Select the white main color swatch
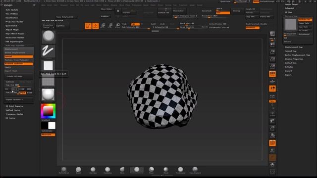Image resolution: width=317 pixels, height=178 pixels. [x=52, y=126]
